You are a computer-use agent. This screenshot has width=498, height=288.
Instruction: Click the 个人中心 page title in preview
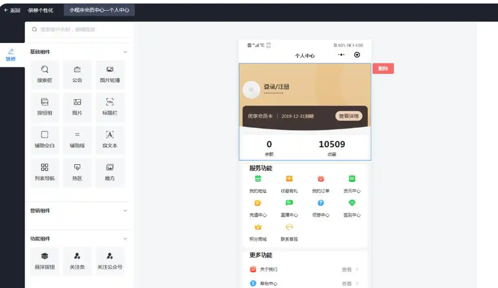tap(304, 56)
